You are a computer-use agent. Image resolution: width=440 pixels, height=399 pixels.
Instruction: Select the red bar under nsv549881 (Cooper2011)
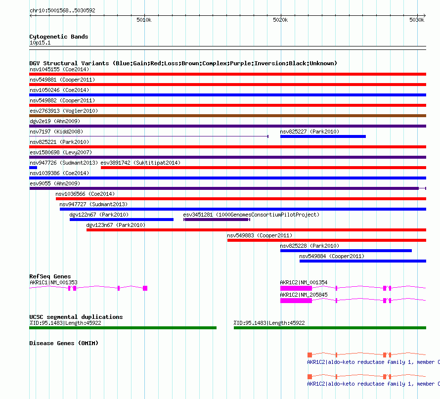(227, 85)
